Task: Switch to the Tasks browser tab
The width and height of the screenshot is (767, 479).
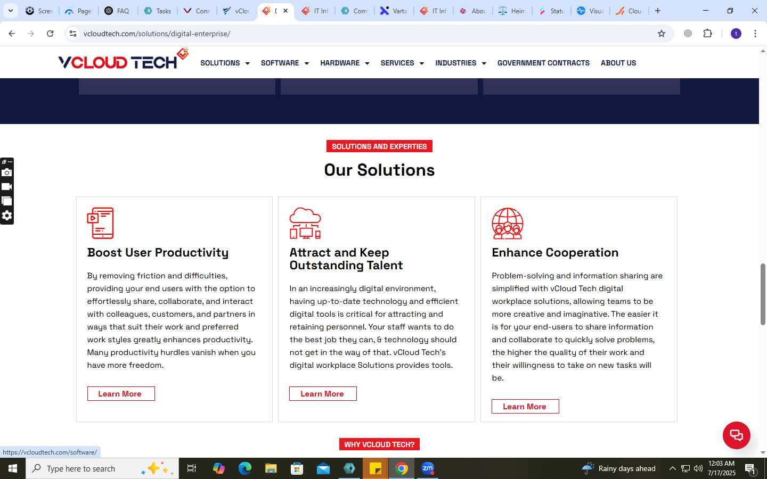Action: [x=157, y=11]
